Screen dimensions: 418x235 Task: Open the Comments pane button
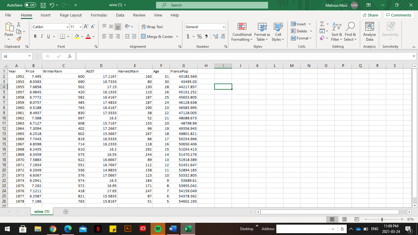[x=399, y=15]
